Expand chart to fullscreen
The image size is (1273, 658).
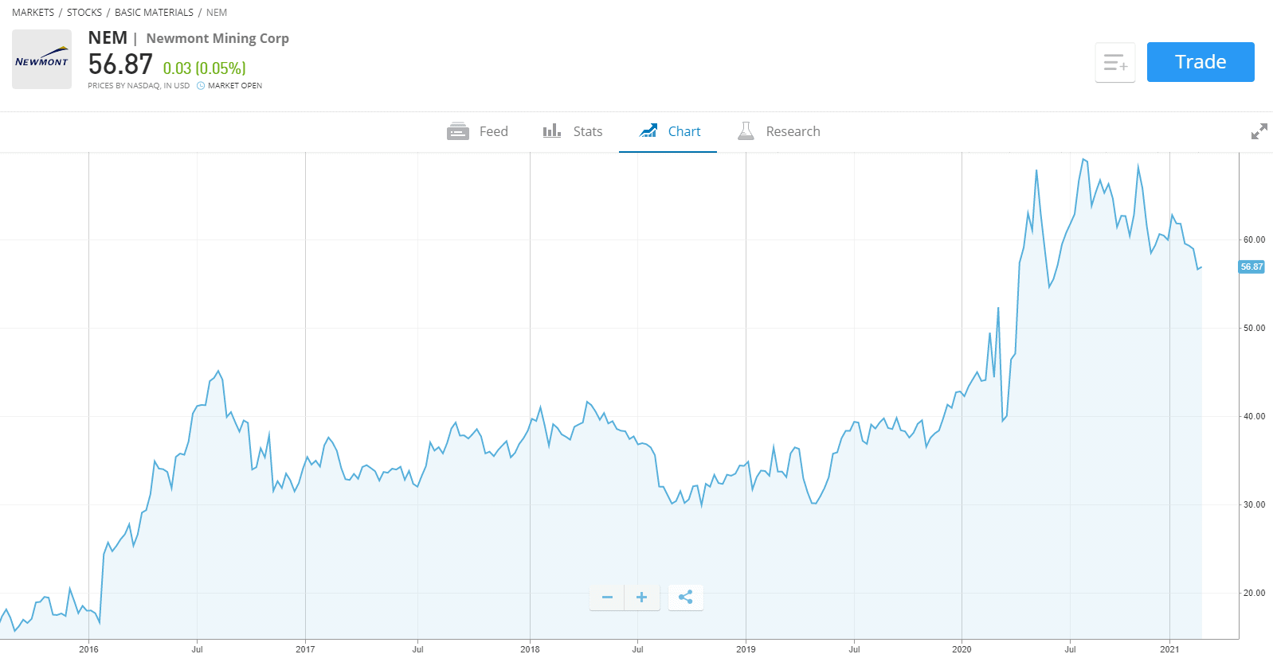click(1259, 131)
